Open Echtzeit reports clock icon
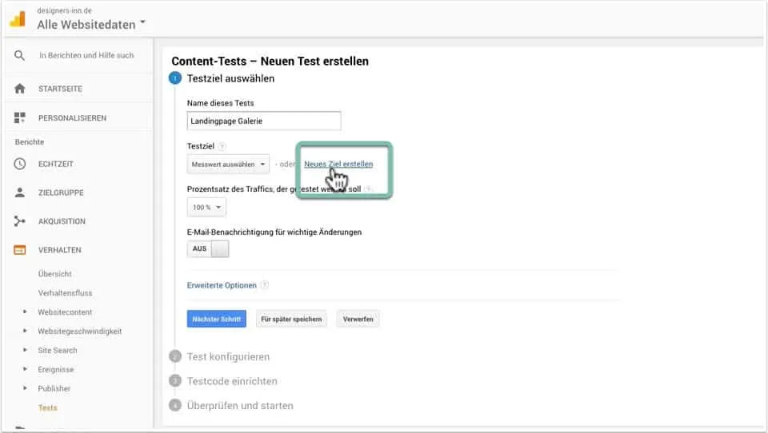Viewport: 768px width, 433px height. (x=20, y=164)
